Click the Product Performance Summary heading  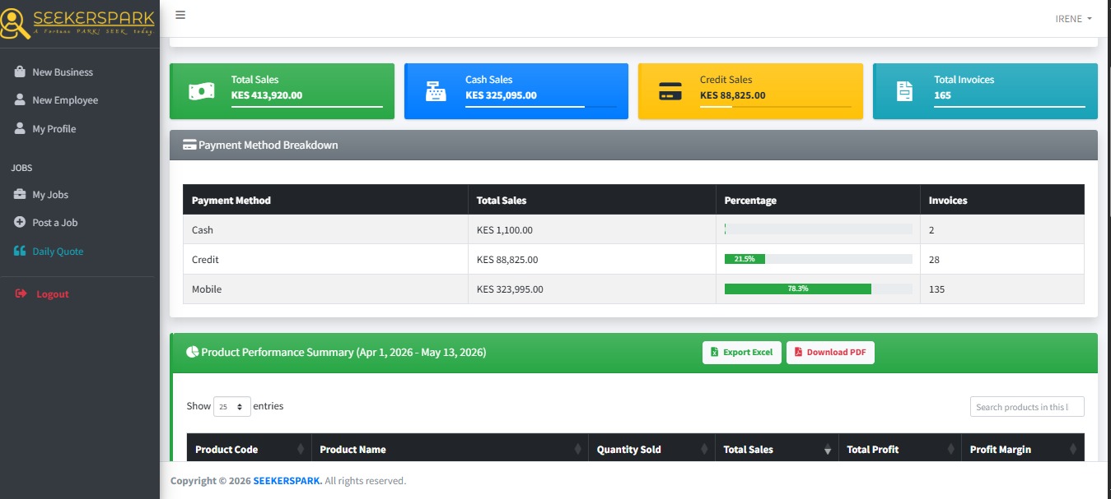(343, 352)
